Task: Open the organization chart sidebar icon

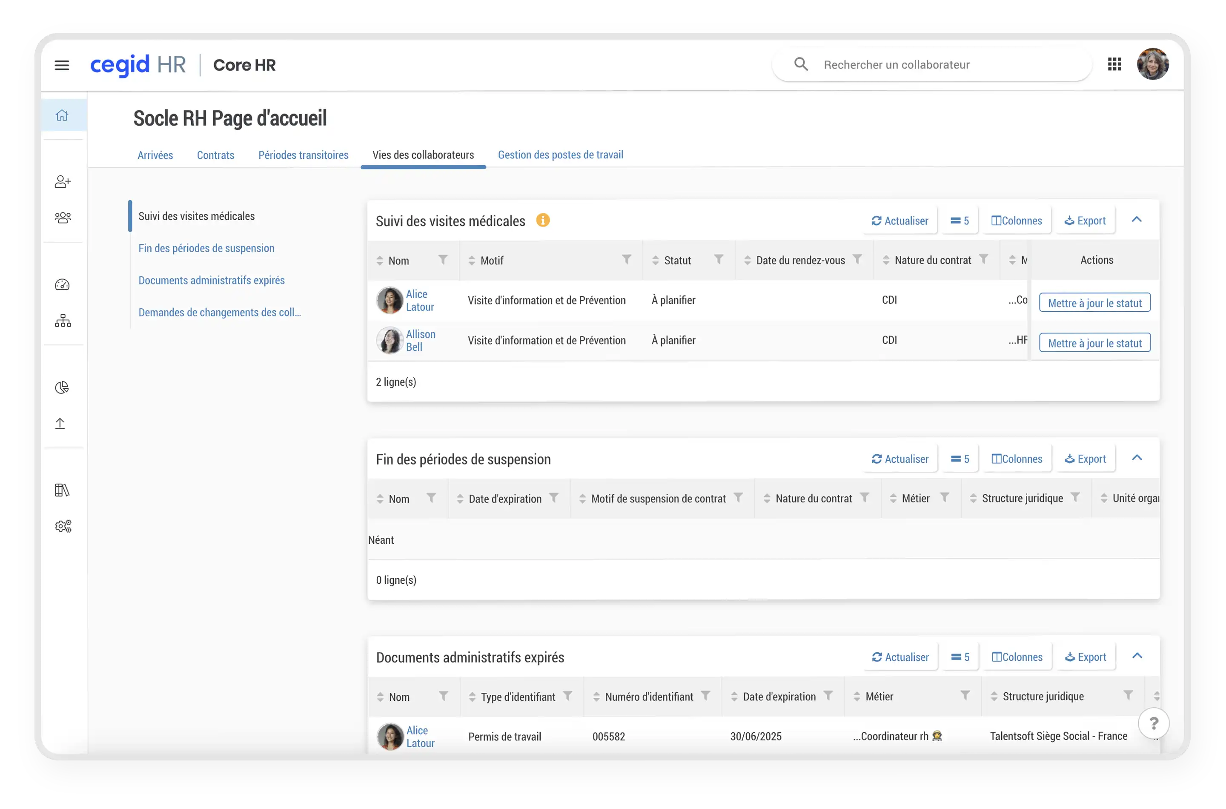Action: click(x=63, y=320)
